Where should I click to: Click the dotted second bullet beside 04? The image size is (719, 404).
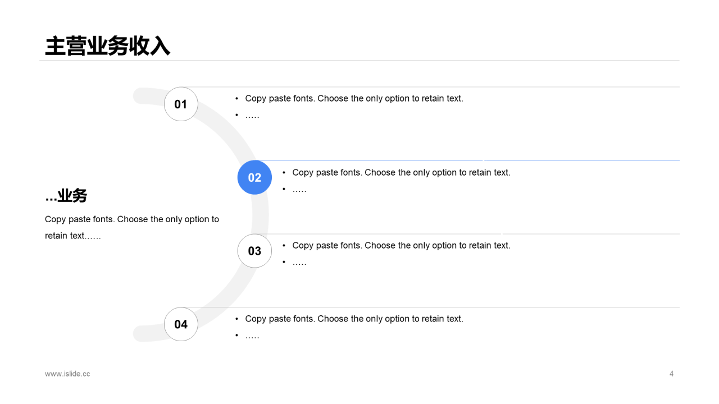[252, 336]
